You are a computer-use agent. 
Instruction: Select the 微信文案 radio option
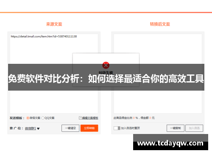pos(28,118)
